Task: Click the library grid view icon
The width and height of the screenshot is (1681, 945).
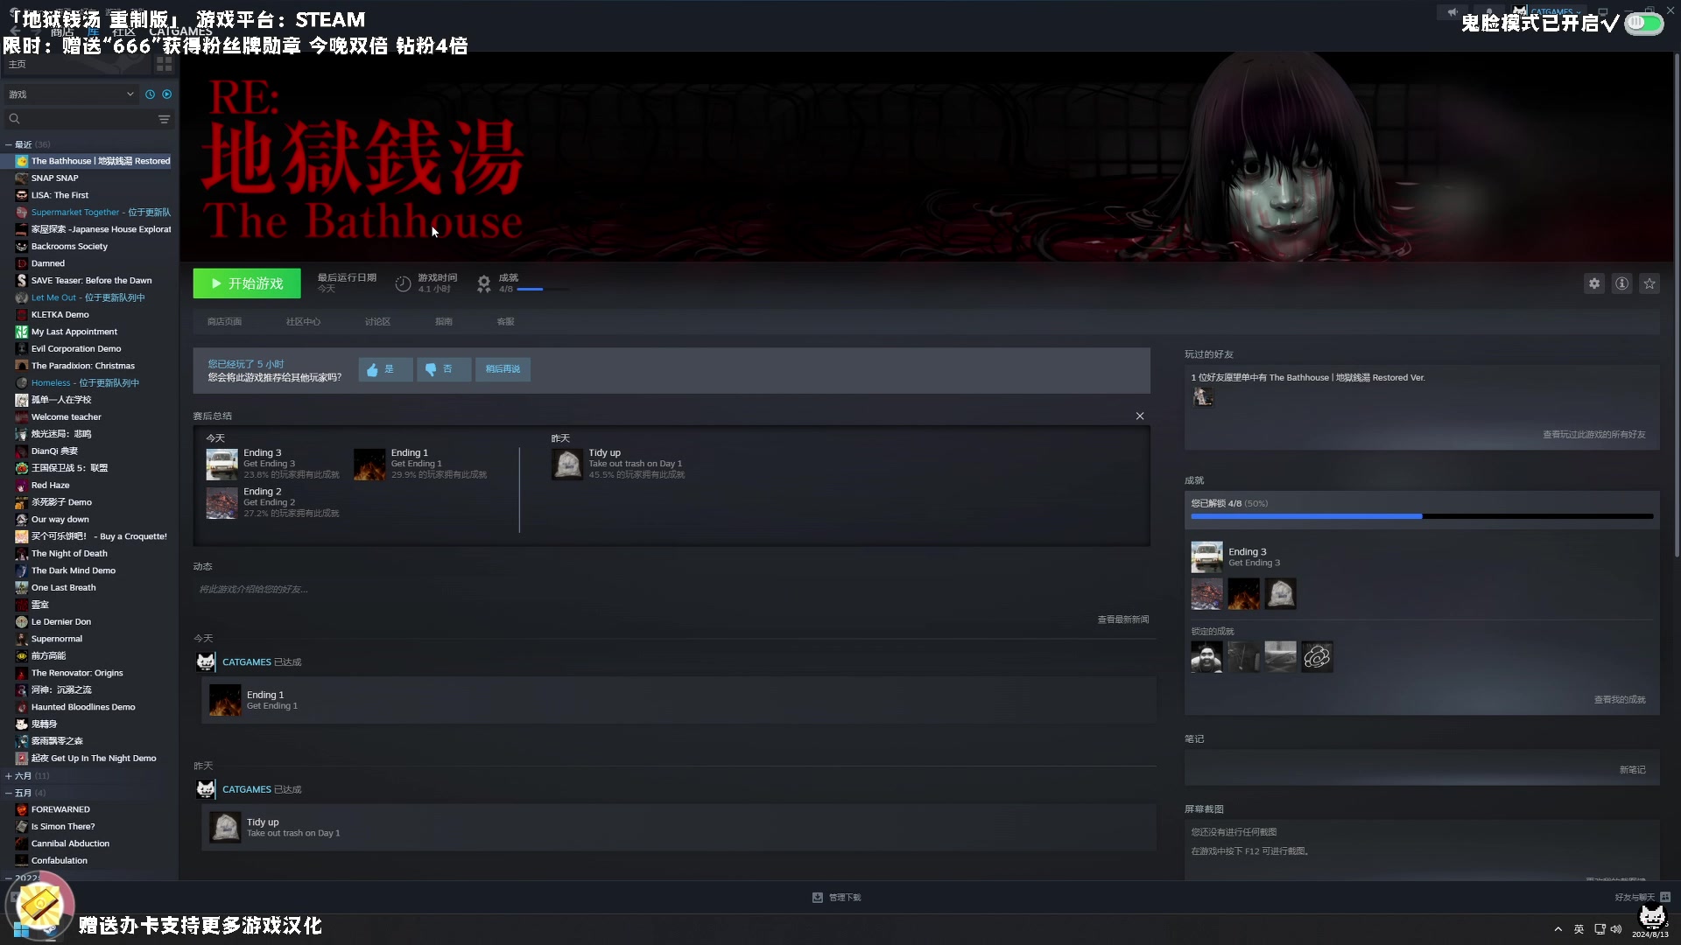Action: 164,65
